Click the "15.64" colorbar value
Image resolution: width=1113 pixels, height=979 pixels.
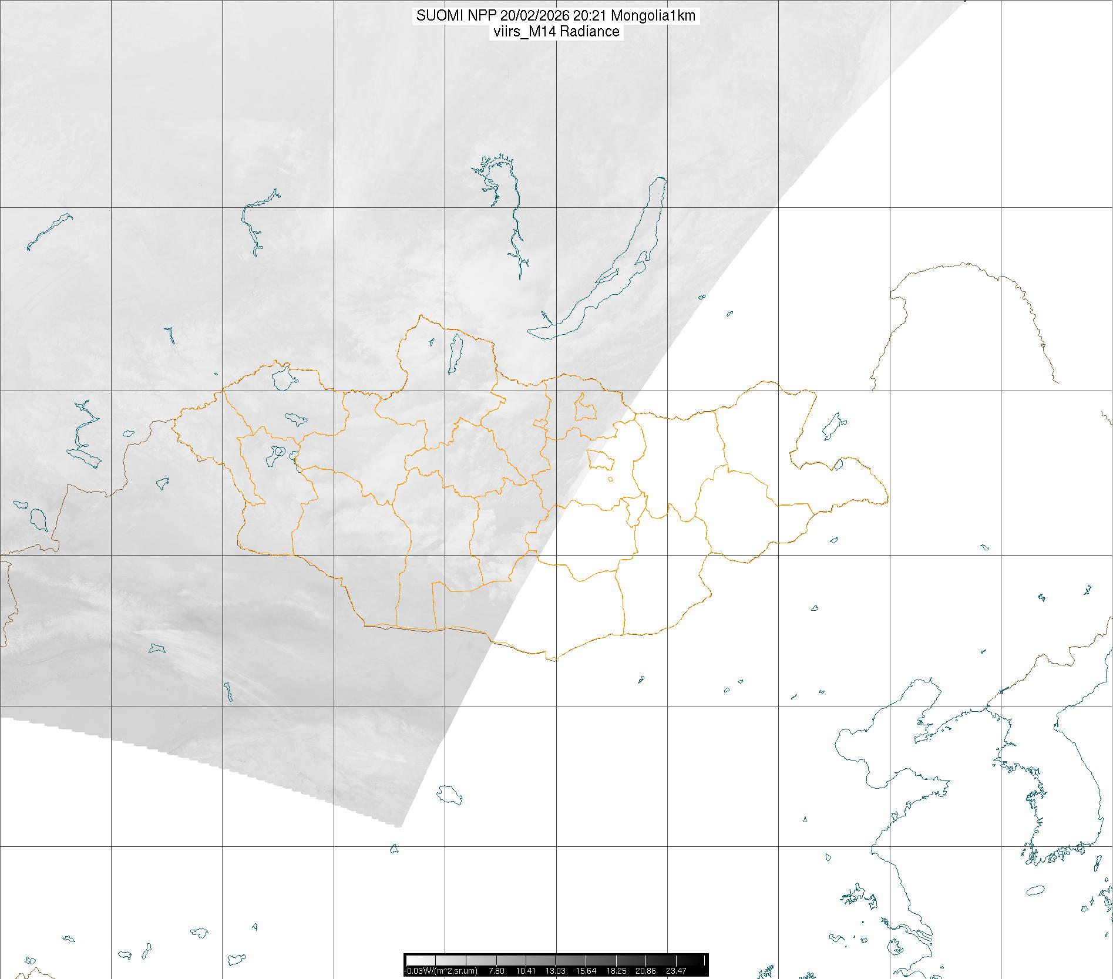(586, 971)
